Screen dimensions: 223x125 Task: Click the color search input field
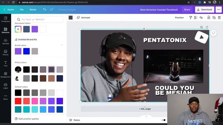pyautogui.click(x=39, y=19)
